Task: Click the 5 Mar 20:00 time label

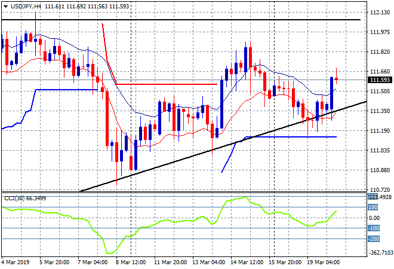Action: pyautogui.click(x=54, y=262)
